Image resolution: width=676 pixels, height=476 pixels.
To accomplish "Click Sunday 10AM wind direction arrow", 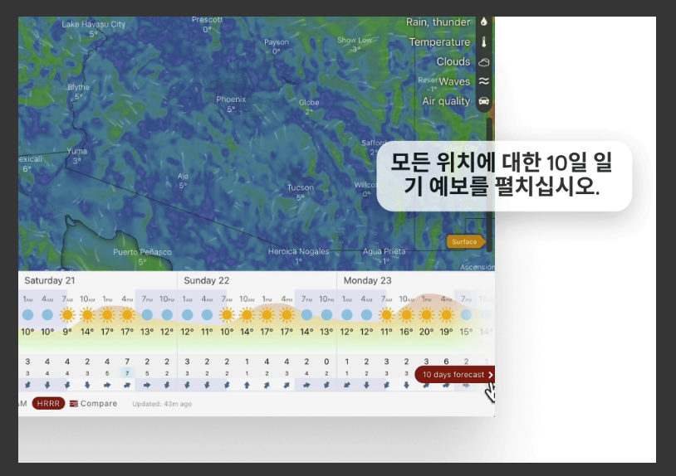I will click(x=247, y=385).
